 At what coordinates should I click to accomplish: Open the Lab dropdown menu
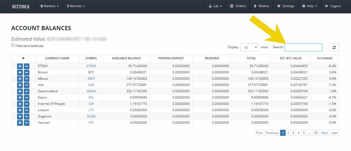216,6
